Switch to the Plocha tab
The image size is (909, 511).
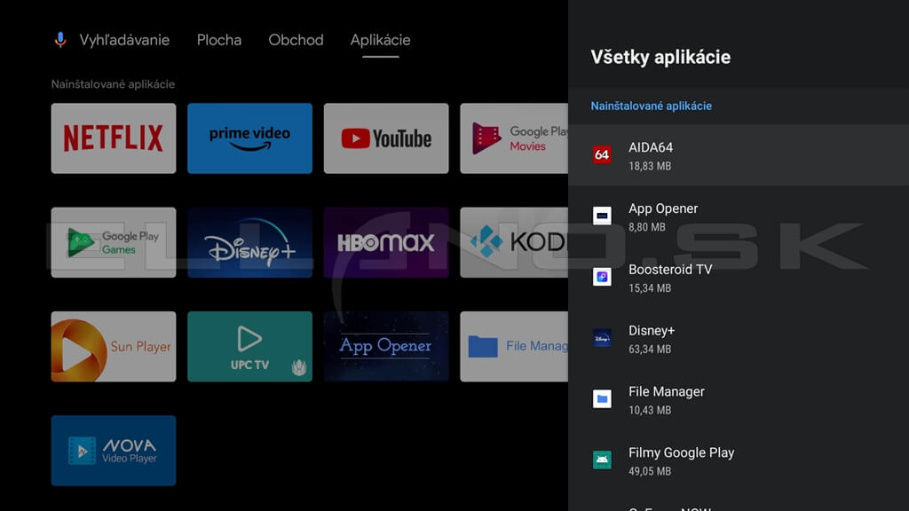point(219,40)
